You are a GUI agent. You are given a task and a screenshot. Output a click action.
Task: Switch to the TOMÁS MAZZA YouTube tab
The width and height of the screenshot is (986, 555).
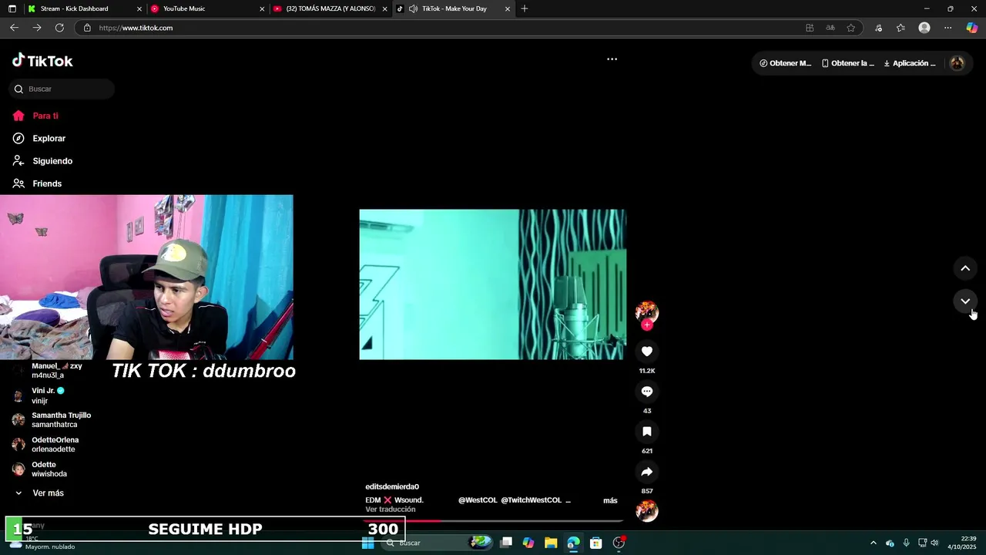point(330,8)
